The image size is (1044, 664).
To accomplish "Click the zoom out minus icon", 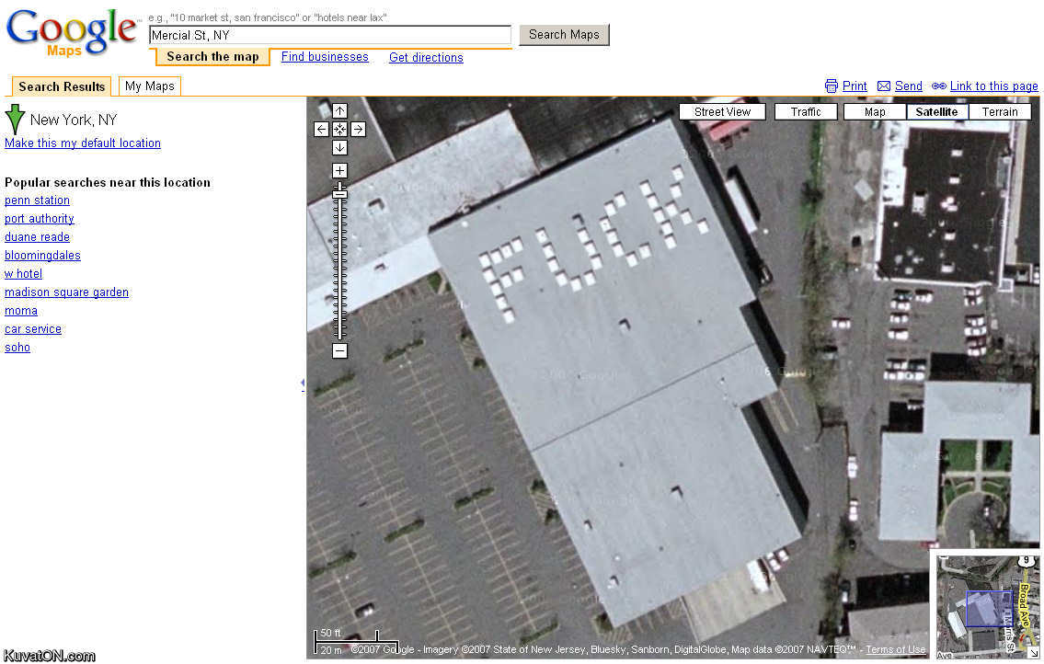I will [x=339, y=350].
